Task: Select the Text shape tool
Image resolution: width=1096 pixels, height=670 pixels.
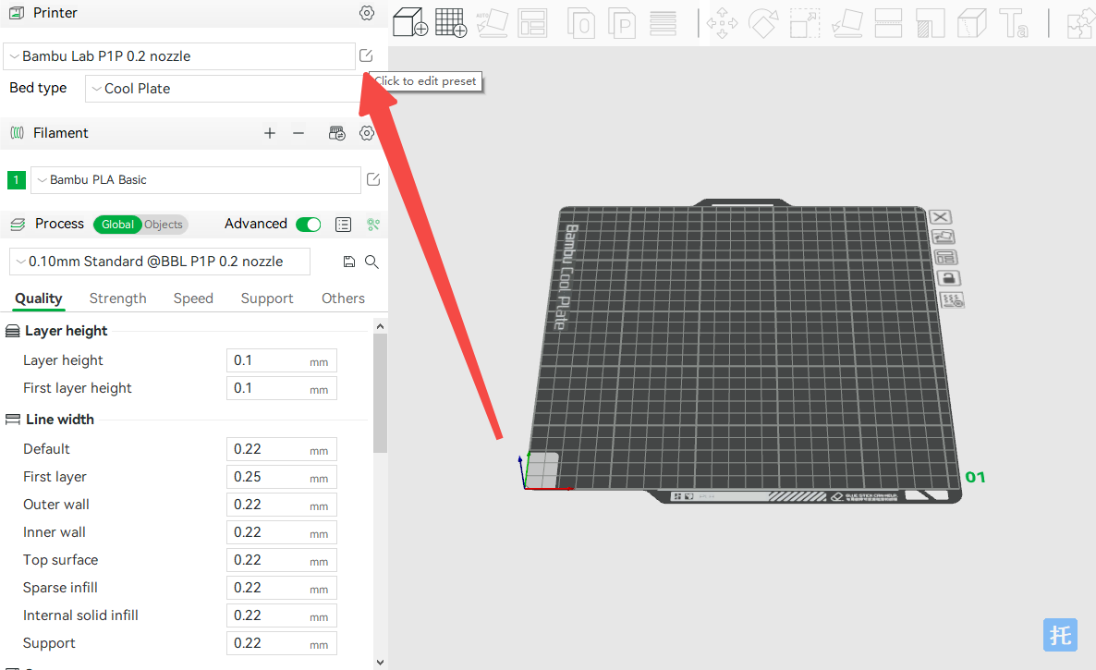Action: tap(1014, 23)
